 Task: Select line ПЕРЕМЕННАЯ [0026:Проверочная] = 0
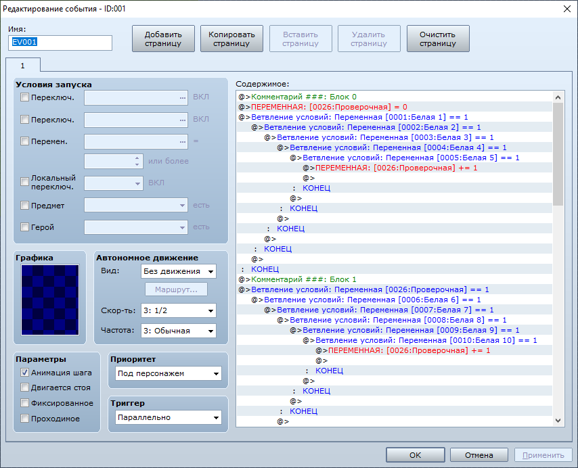click(395, 107)
